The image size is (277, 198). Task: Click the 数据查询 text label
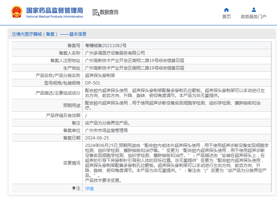109,12
